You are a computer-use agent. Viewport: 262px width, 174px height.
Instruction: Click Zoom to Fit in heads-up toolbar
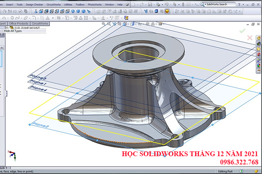point(103,24)
